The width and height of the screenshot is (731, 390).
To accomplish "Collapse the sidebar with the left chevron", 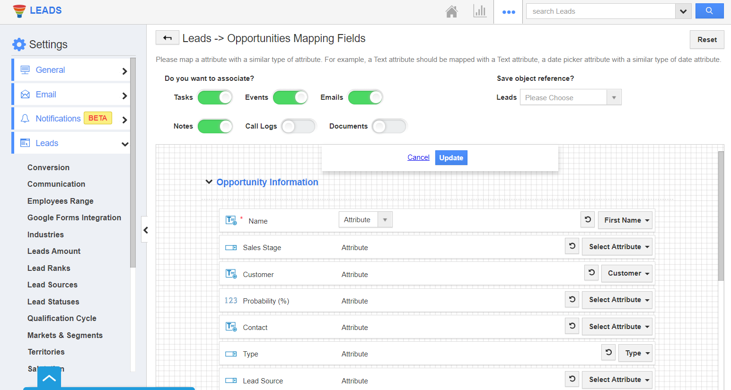I will coord(145,230).
